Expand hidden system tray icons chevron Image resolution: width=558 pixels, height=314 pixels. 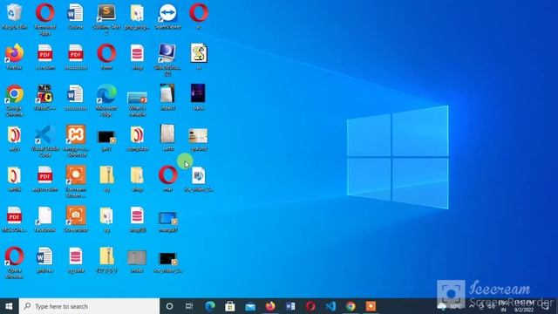click(x=472, y=306)
